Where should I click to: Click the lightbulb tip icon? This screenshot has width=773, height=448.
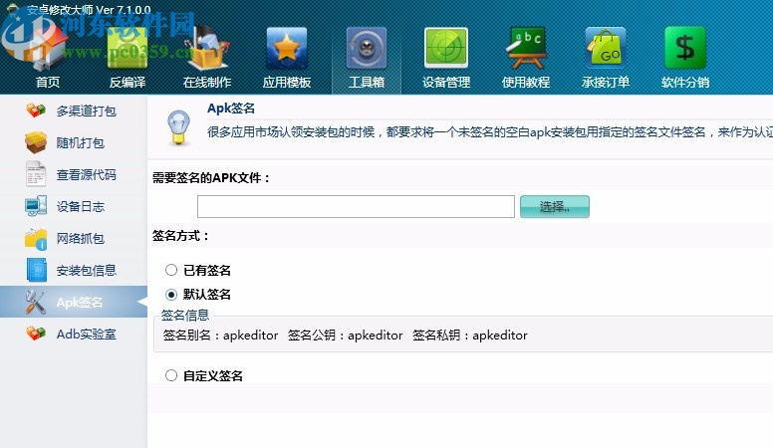click(178, 127)
